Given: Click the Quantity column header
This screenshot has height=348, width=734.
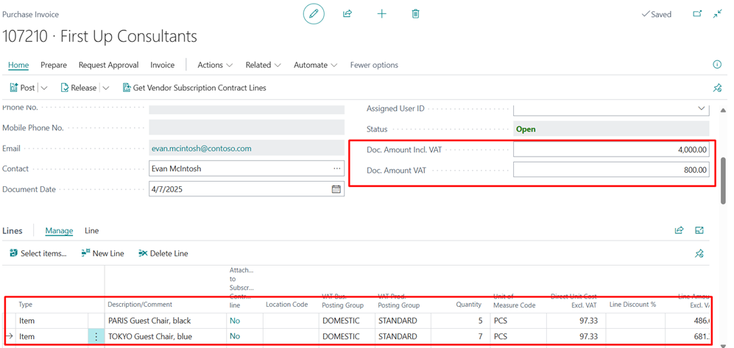Looking at the screenshot, I should (x=468, y=305).
